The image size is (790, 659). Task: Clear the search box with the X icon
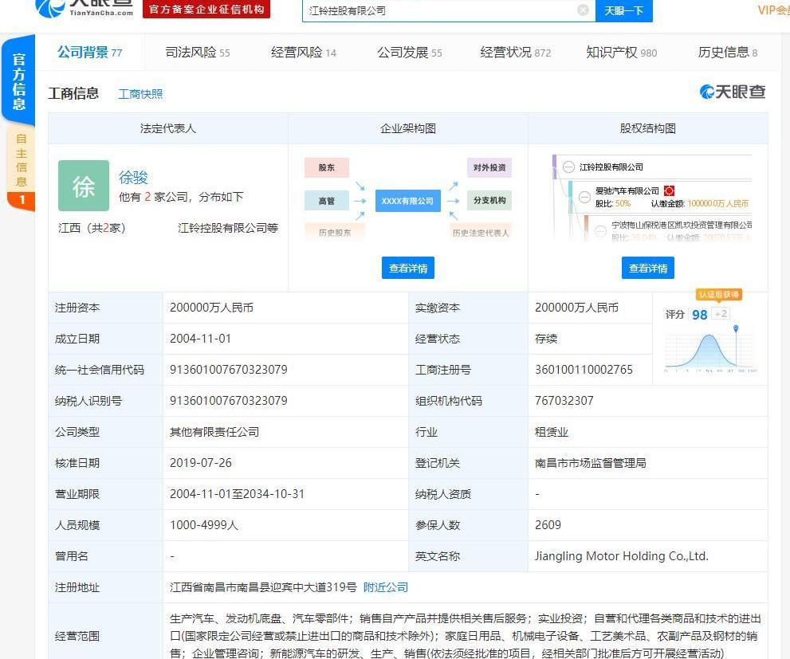click(583, 10)
